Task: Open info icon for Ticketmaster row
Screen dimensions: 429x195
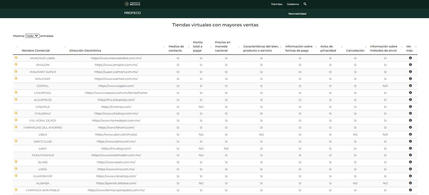Action: tap(410, 155)
